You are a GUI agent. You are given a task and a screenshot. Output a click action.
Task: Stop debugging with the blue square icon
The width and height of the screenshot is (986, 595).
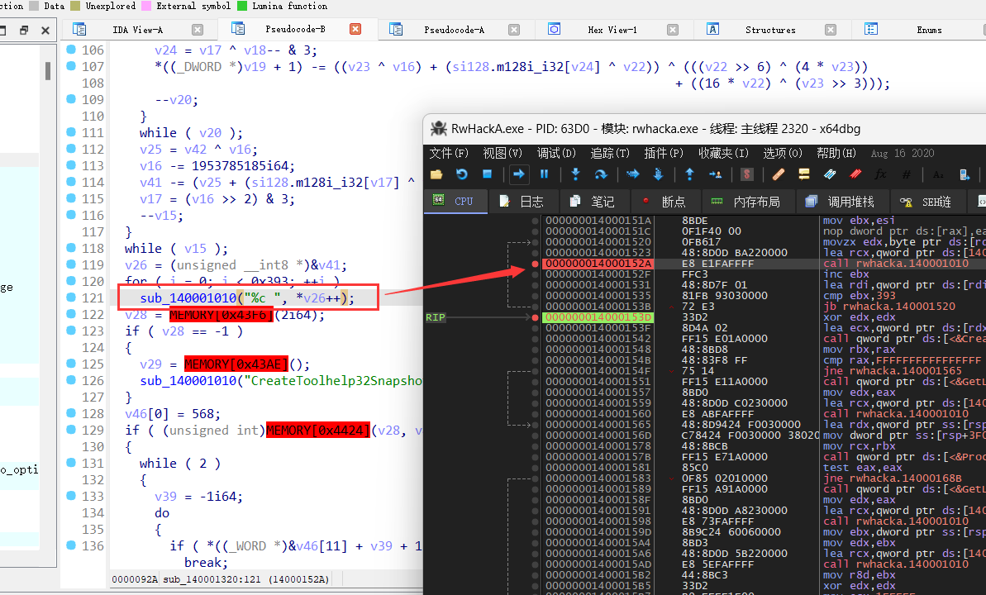point(487,174)
